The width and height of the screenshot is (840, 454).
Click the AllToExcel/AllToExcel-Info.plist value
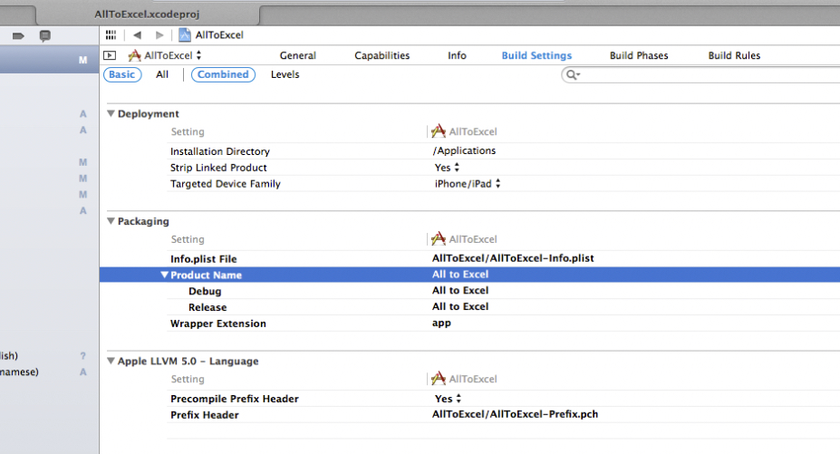[x=513, y=258]
